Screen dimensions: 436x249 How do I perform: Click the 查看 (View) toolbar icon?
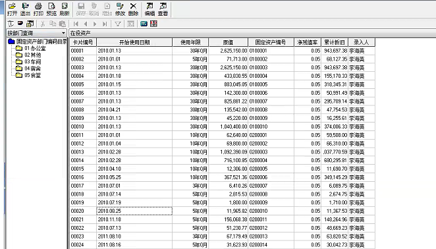pos(163,9)
